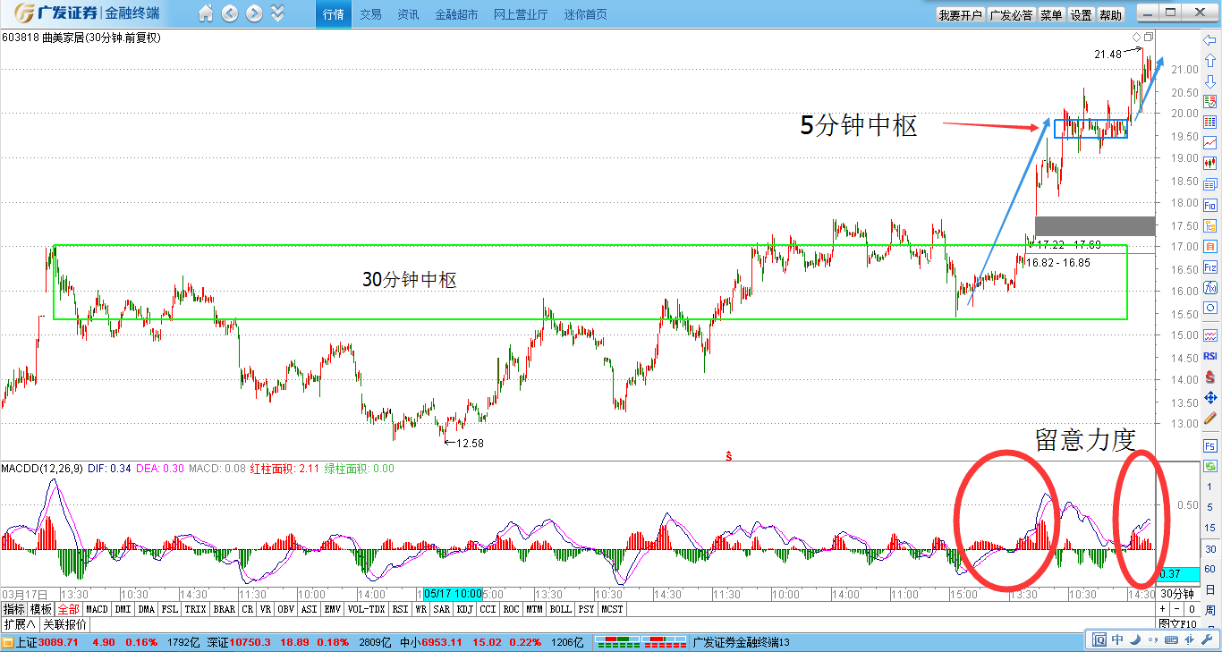Open the 30分钟 period selector below chart

(x=1177, y=594)
